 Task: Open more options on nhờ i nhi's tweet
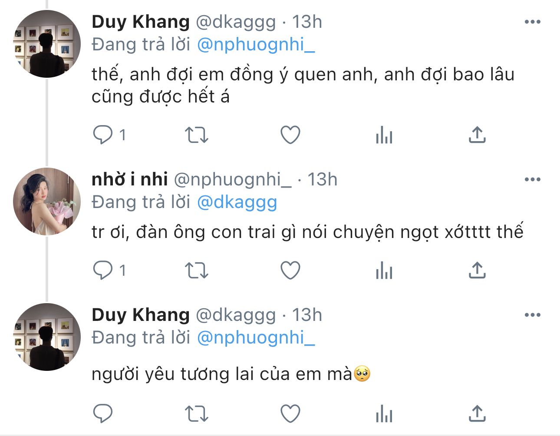[x=532, y=179]
